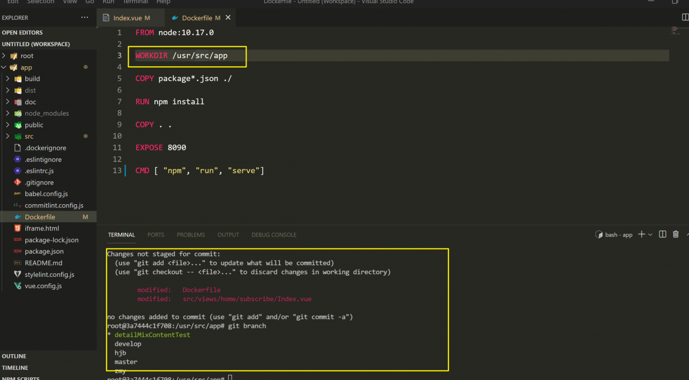The image size is (689, 380).
Task: Select the bash - app terminal label
Action: coord(618,235)
